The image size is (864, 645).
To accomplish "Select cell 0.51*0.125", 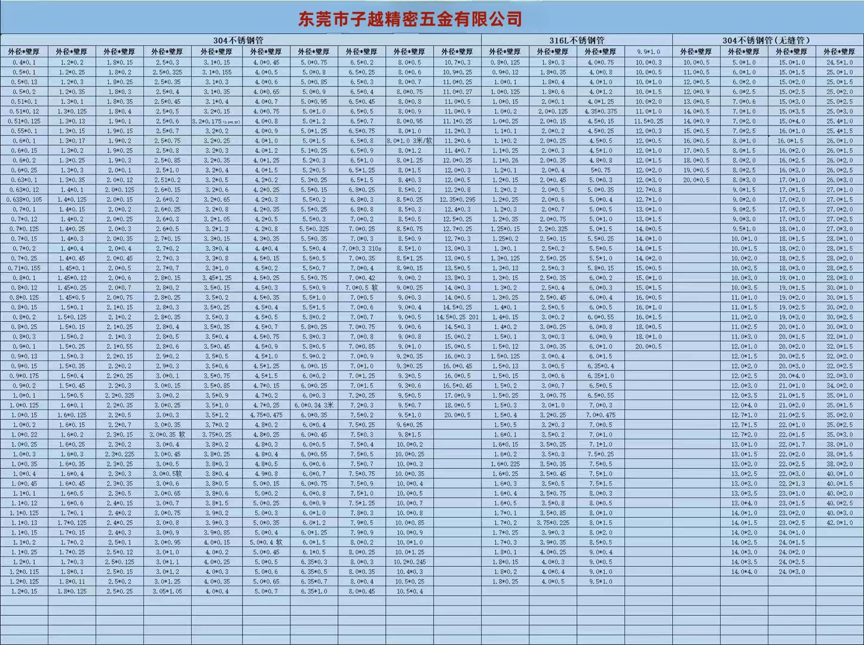I will pyautogui.click(x=24, y=121).
